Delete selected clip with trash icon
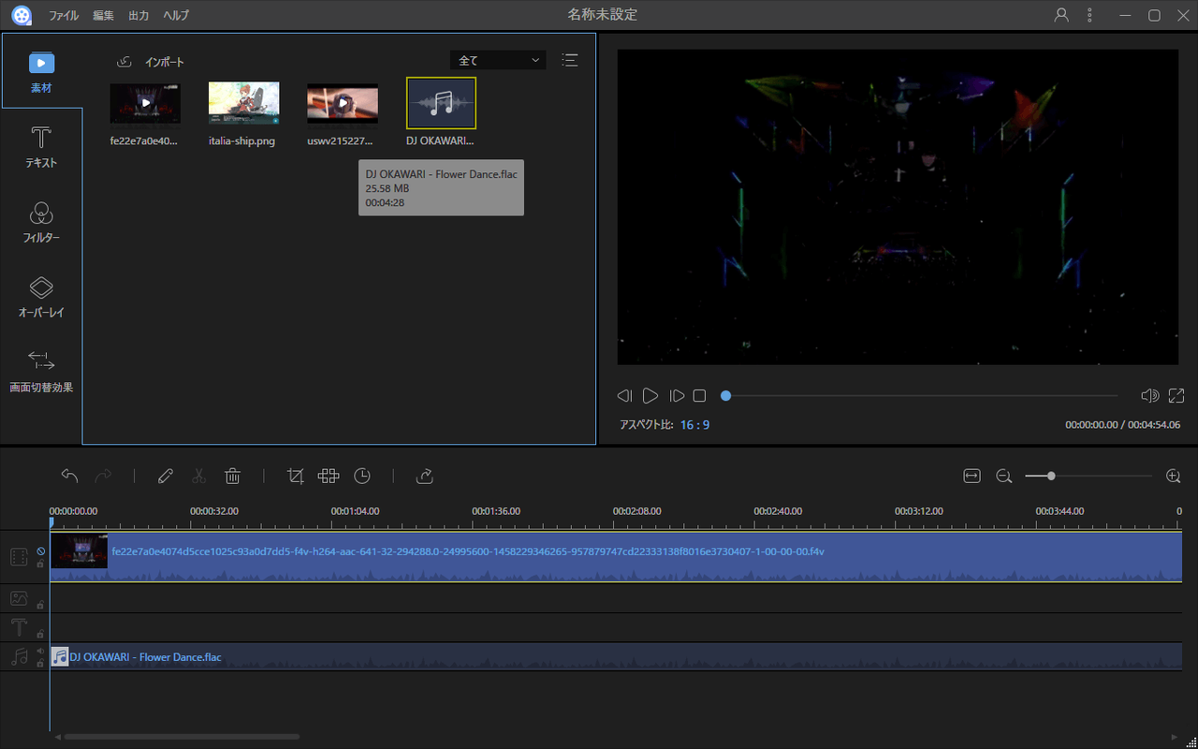This screenshot has height=749, width=1198. (x=233, y=476)
